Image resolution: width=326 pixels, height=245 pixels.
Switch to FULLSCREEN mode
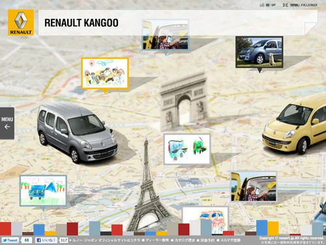pos(309,5)
